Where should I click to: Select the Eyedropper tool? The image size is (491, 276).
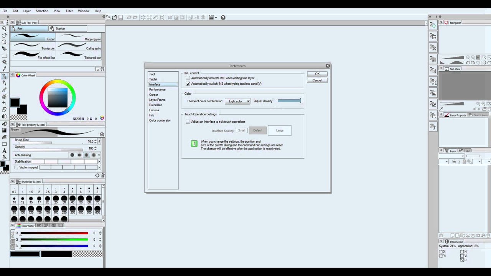tap(4, 69)
